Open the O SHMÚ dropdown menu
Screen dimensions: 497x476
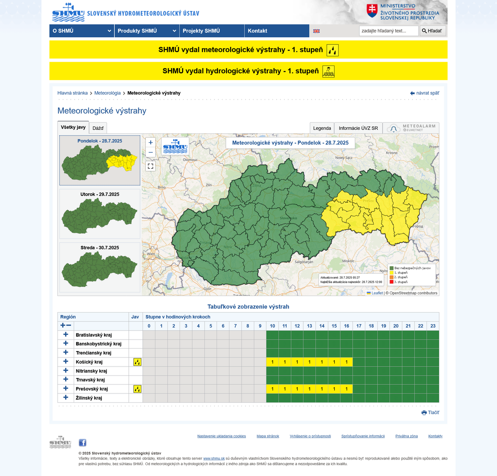pos(82,31)
